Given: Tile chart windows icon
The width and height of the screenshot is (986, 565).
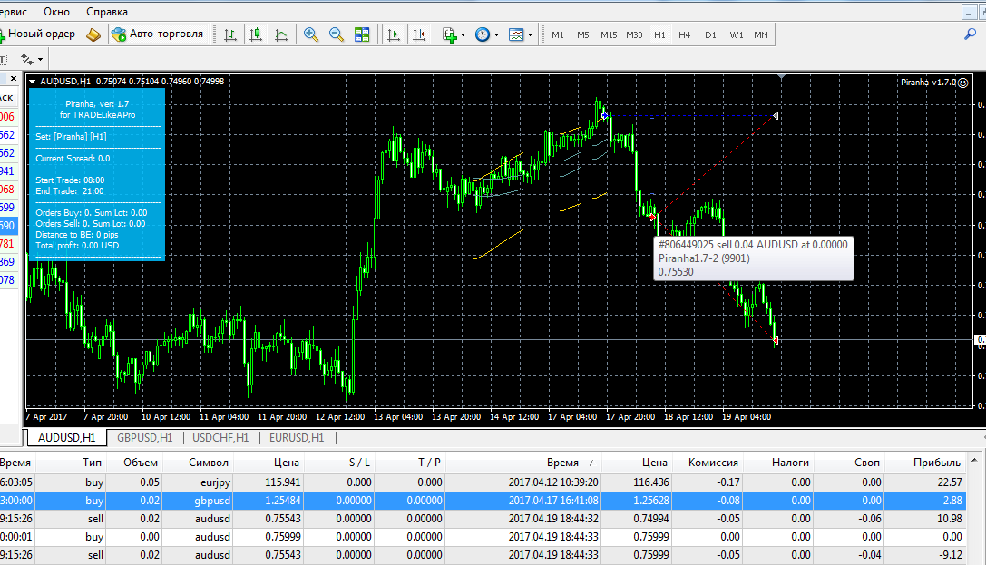Looking at the screenshot, I should point(362,34).
